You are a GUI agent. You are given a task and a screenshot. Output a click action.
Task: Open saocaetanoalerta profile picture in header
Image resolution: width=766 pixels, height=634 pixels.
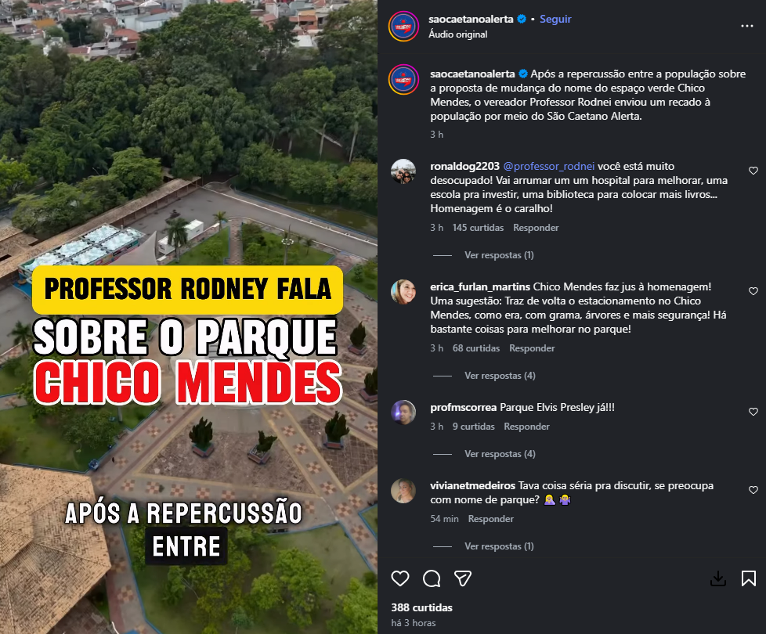pyautogui.click(x=403, y=26)
